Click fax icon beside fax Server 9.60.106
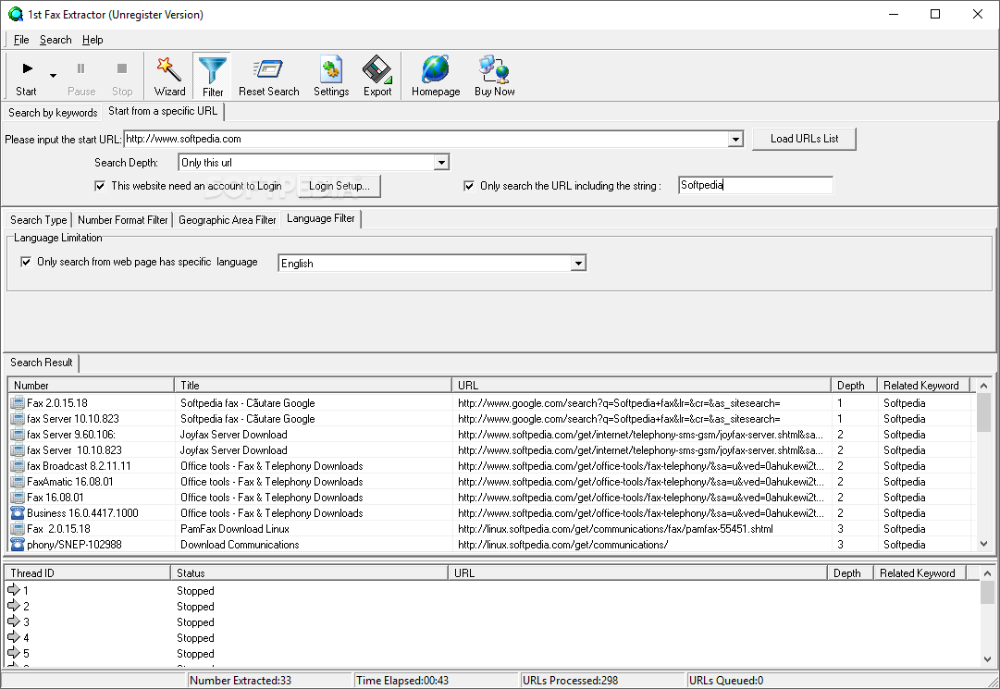 point(18,435)
